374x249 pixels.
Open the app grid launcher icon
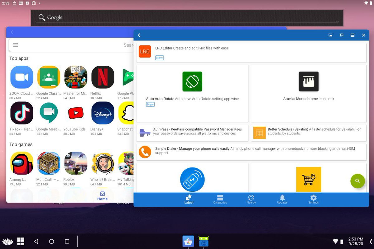pyautogui.click(x=21, y=241)
